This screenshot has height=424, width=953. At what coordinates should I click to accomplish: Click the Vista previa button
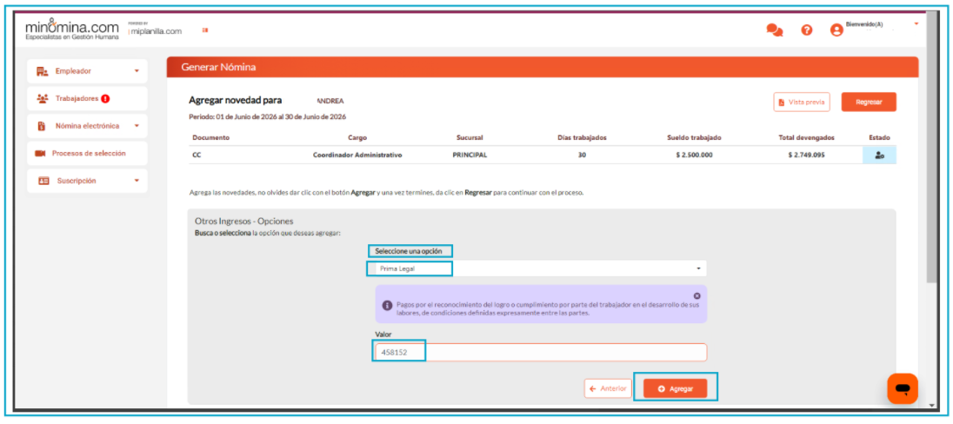802,102
